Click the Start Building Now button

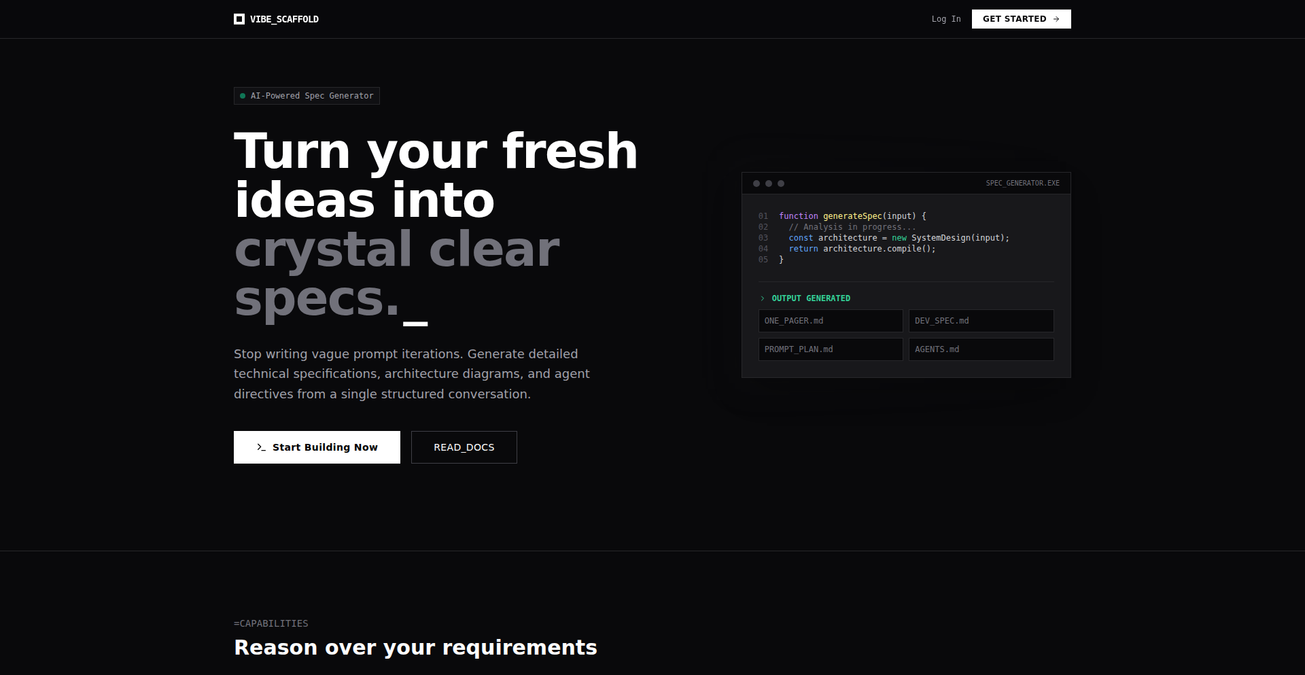(x=317, y=447)
